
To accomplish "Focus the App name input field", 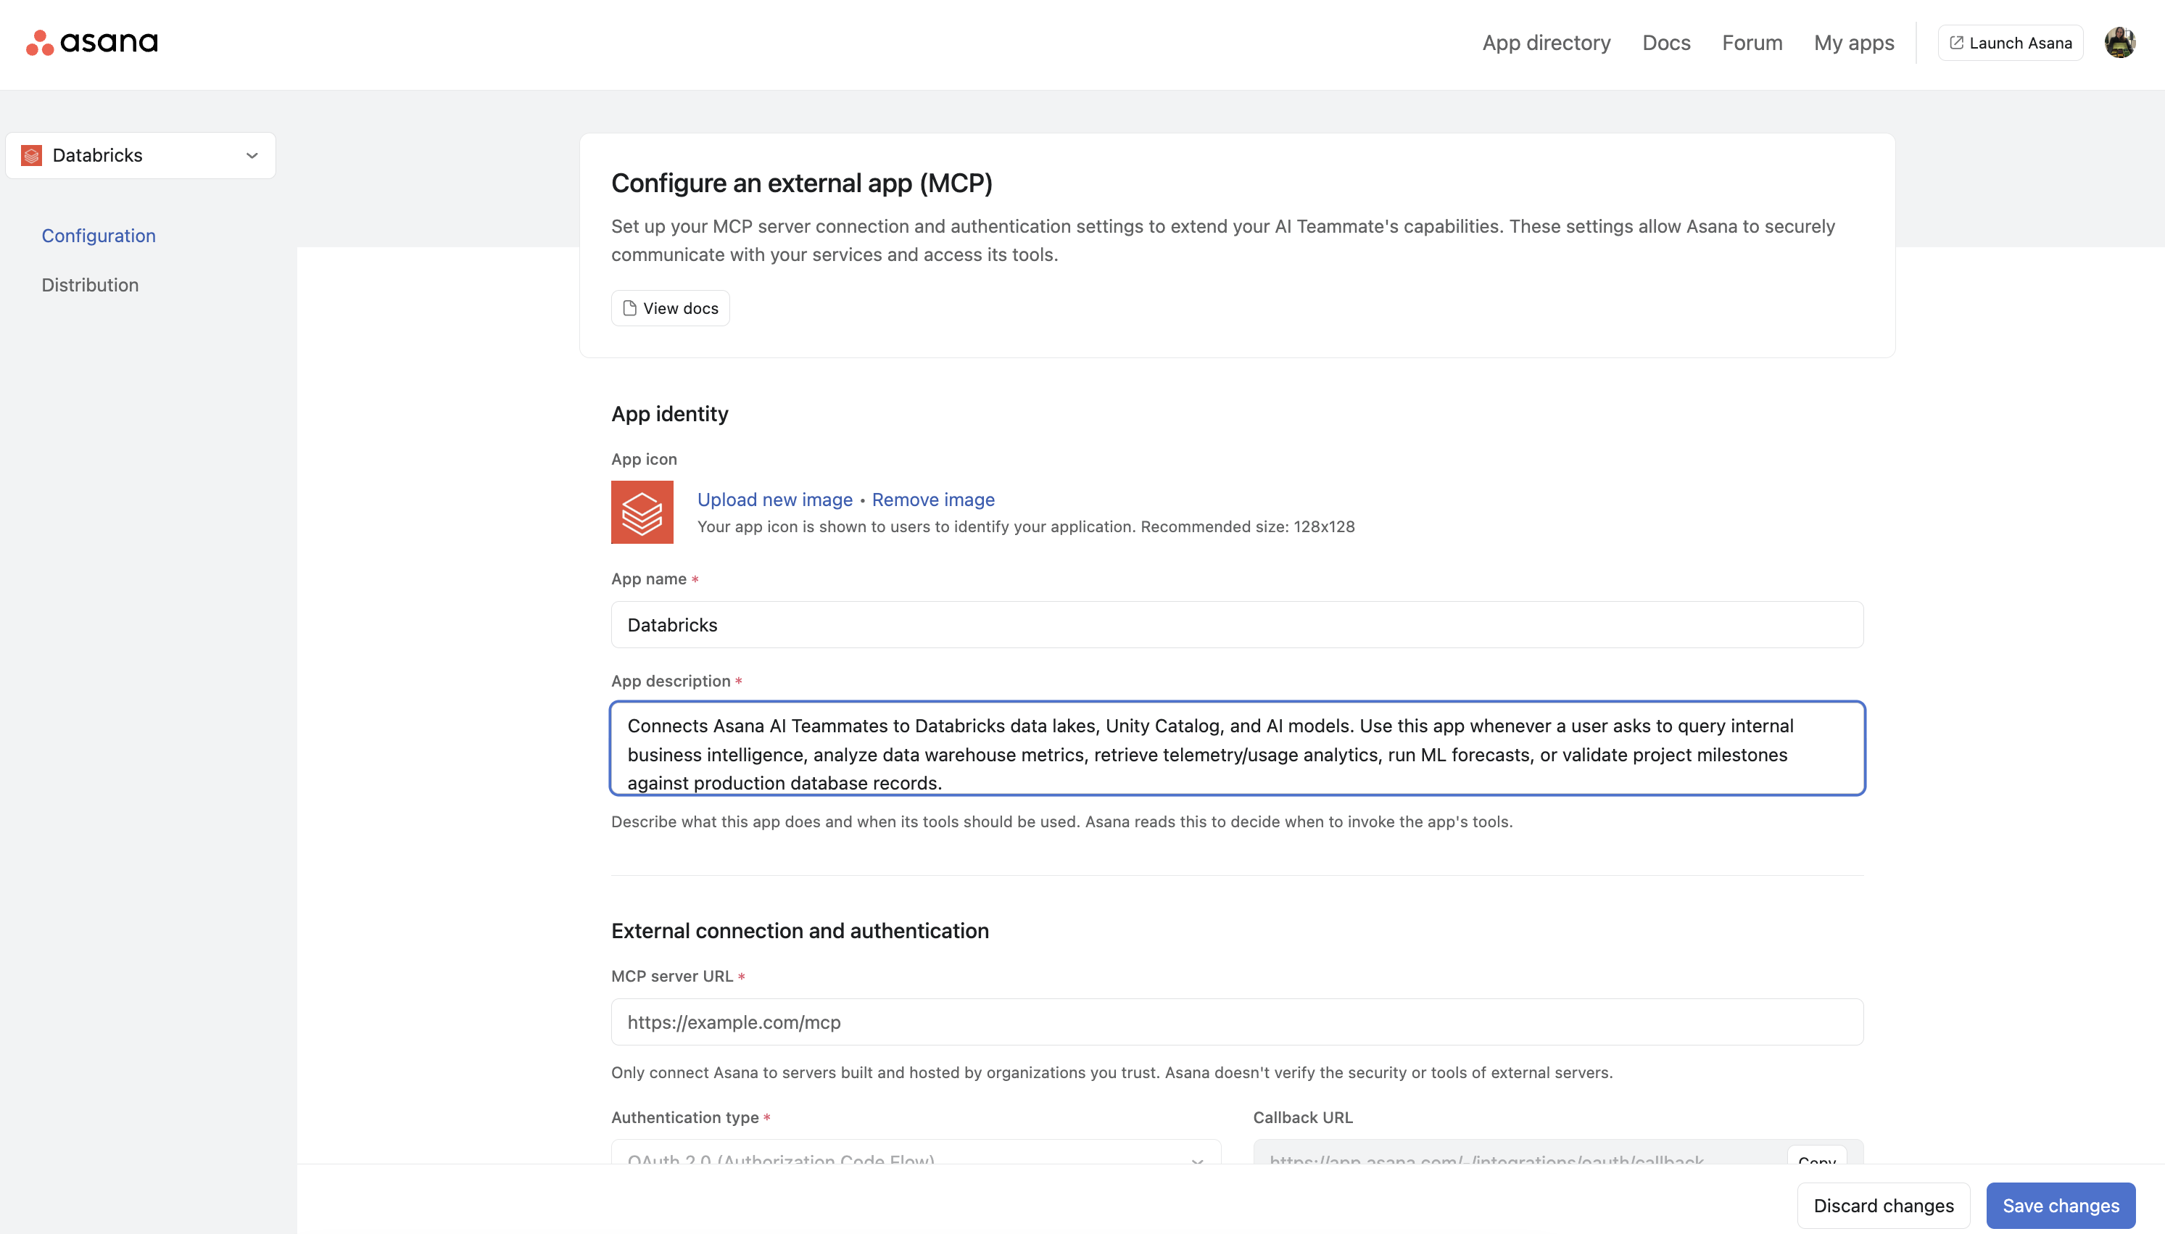I will click(x=1237, y=625).
